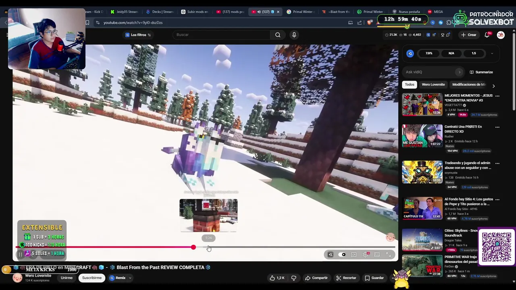This screenshot has width=516, height=290.
Task: Switch to Decks | Stream browser tab
Action: pos(160,12)
